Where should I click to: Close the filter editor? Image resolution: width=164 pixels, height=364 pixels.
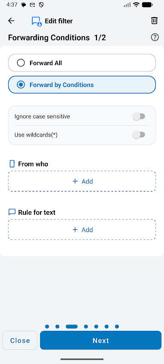[20, 340]
